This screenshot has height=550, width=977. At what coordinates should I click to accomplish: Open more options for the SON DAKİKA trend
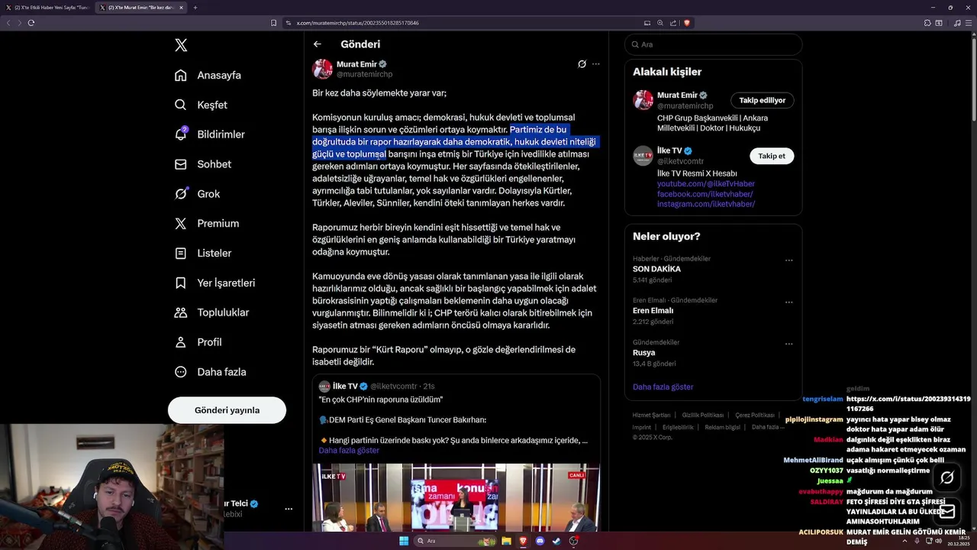tap(789, 260)
